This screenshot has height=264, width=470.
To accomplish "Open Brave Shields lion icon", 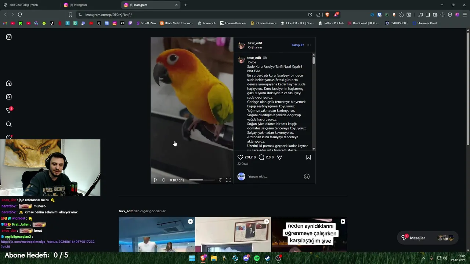I will click(x=327, y=15).
